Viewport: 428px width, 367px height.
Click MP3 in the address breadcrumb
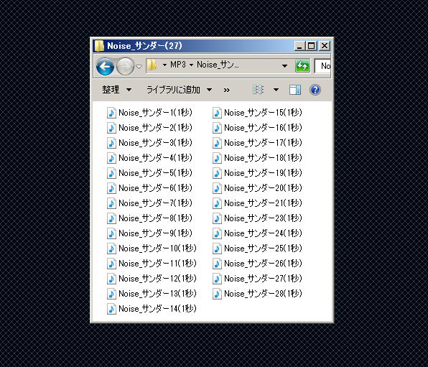pyautogui.click(x=178, y=65)
